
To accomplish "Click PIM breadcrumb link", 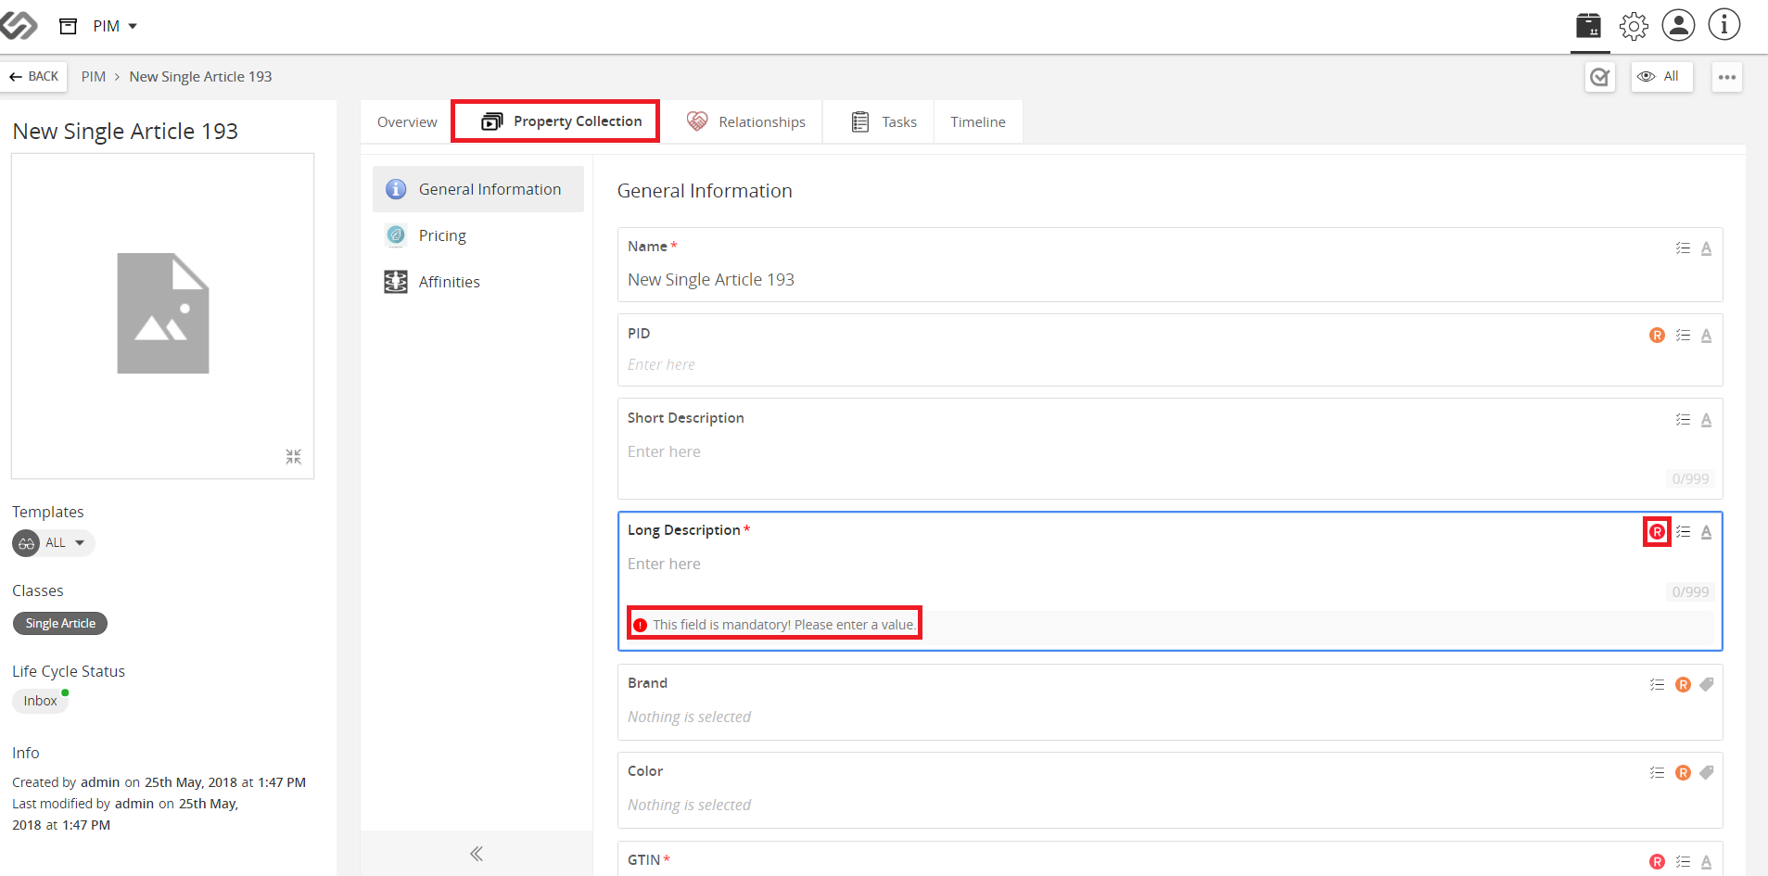I will (94, 77).
